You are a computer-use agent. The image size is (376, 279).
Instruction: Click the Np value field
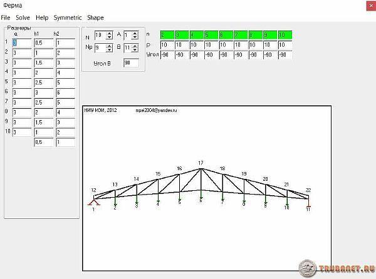[101, 48]
